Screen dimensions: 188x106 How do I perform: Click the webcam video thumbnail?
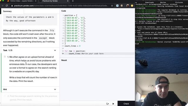(162, 90)
